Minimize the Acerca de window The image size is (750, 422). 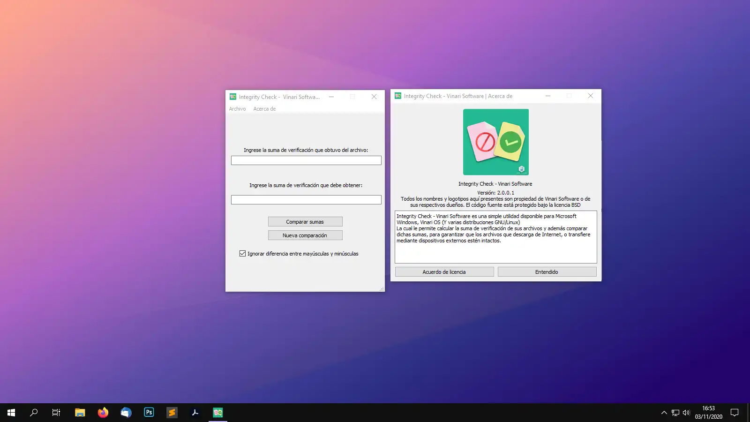(548, 96)
